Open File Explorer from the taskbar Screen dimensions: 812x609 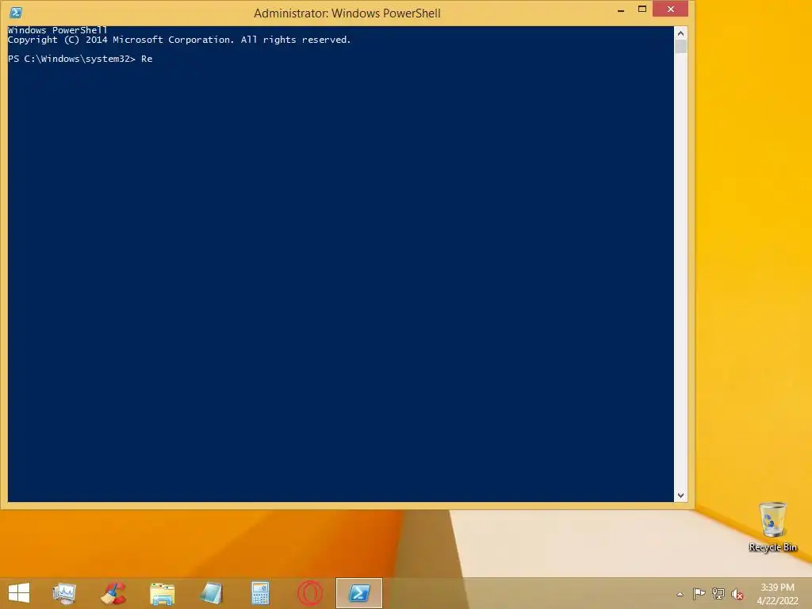click(162, 593)
